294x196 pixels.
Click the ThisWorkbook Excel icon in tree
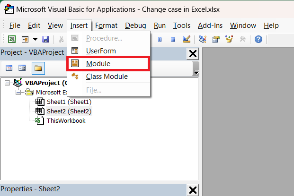point(40,120)
